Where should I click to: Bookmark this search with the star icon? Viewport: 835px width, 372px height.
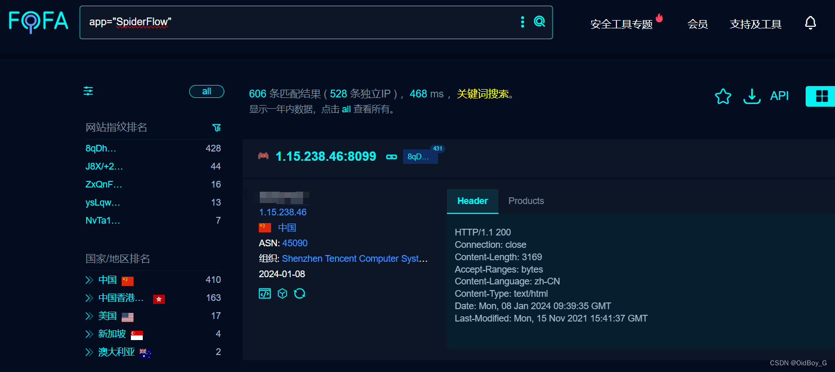point(723,96)
